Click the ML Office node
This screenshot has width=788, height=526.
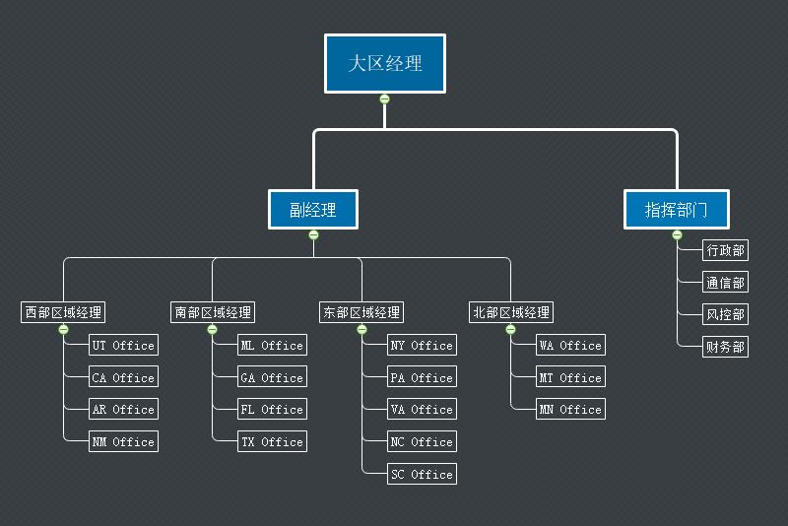273,345
